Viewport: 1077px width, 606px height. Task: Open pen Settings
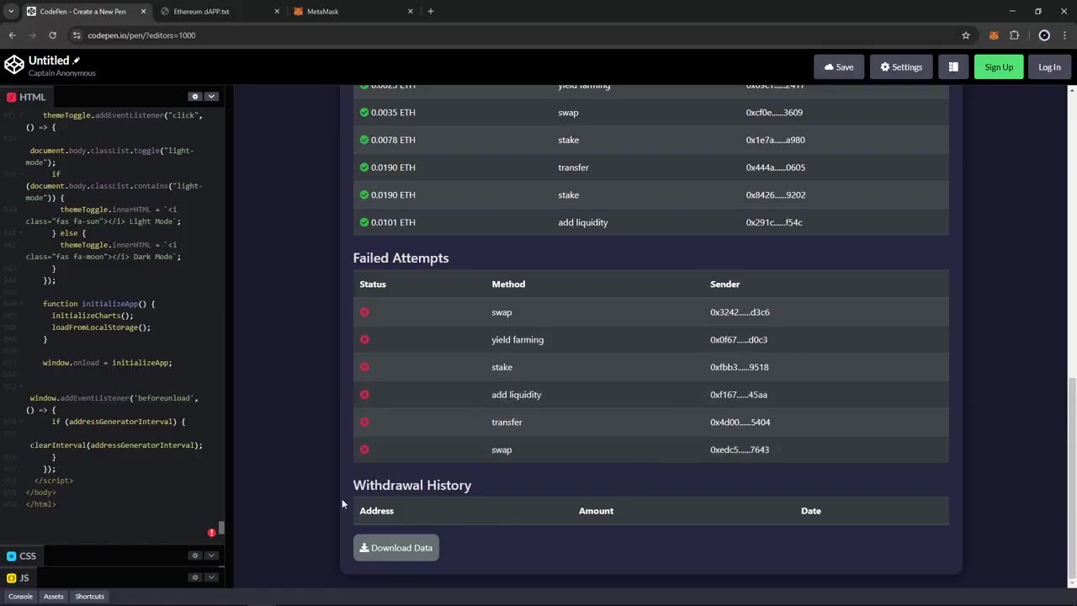click(901, 67)
